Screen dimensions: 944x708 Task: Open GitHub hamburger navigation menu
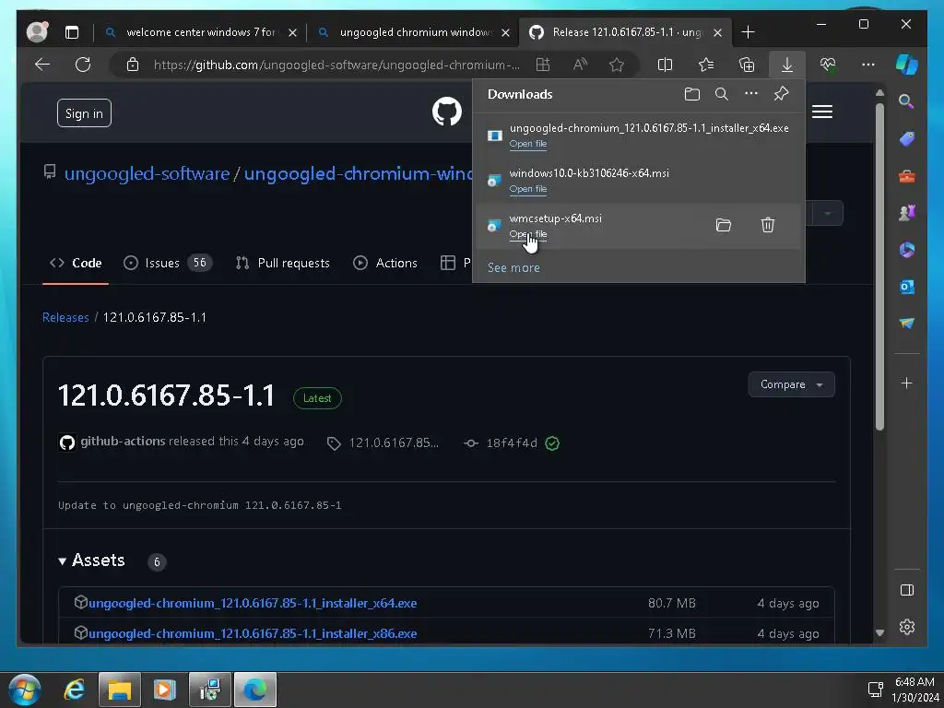coord(821,112)
